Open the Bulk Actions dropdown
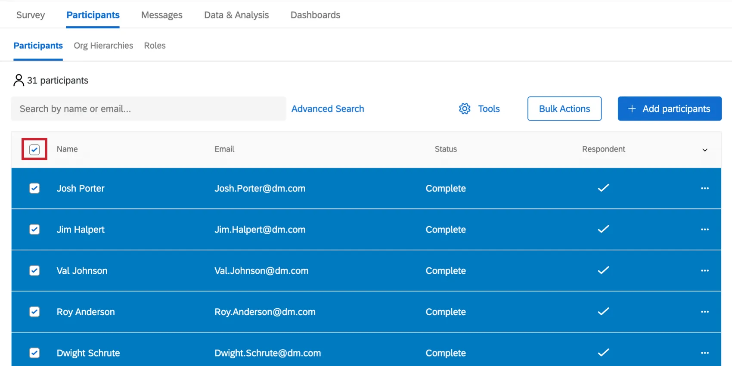 coord(564,109)
